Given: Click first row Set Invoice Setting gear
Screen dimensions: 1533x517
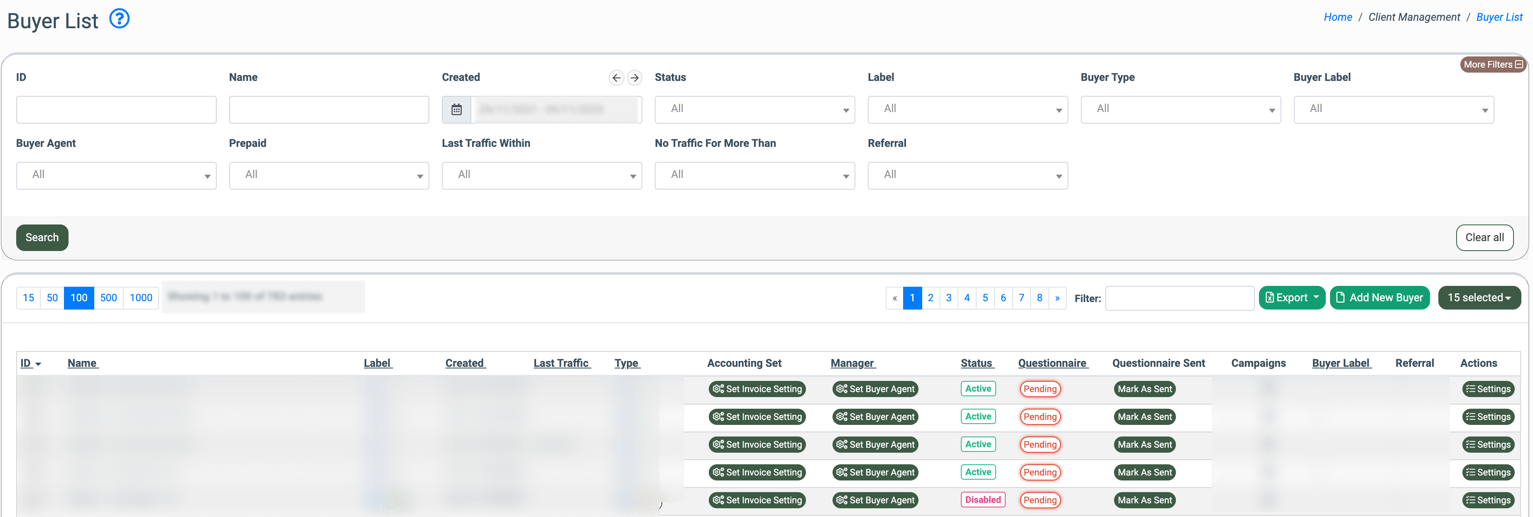Looking at the screenshot, I should (x=718, y=389).
